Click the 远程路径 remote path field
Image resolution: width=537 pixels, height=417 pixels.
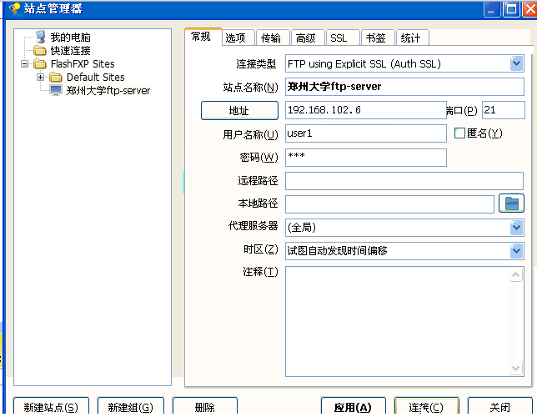point(404,181)
